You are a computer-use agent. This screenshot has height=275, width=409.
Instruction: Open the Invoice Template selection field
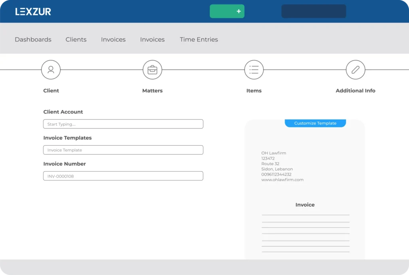tap(123, 150)
